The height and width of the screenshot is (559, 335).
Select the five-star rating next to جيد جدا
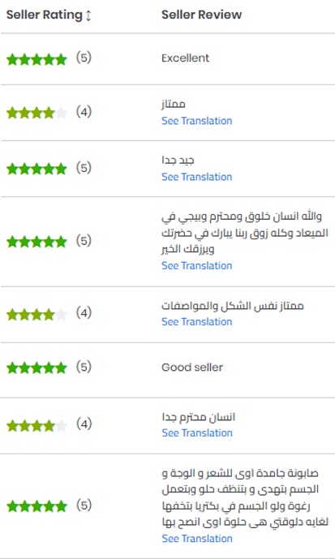coord(37,169)
